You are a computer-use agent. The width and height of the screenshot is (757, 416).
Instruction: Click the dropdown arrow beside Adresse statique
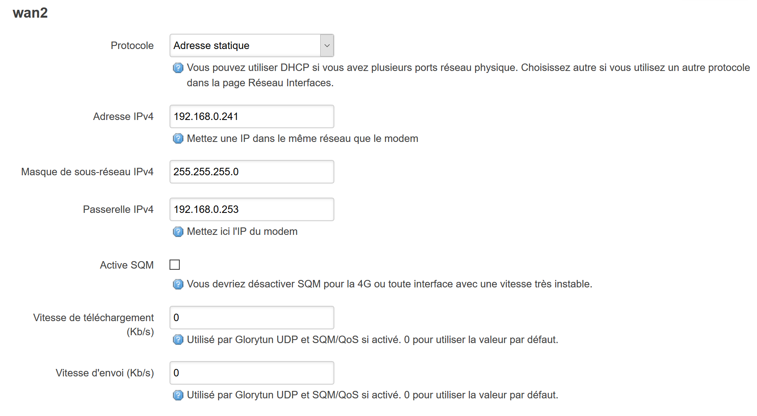[x=327, y=45]
